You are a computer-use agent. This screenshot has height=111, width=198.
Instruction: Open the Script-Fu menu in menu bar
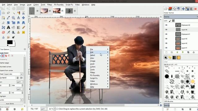coord(69,5)
